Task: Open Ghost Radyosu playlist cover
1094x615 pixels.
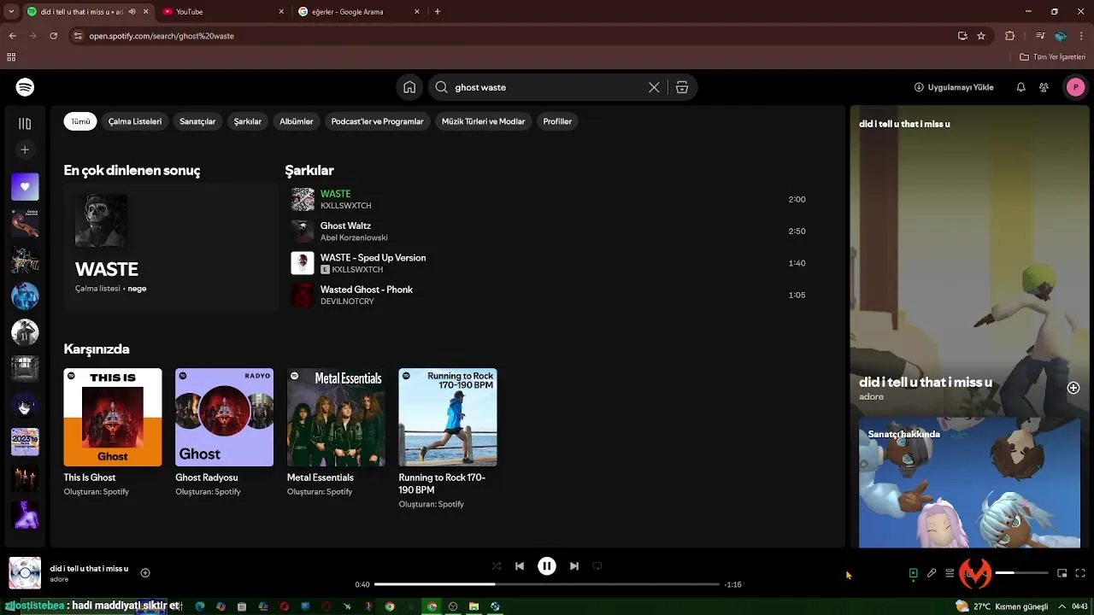Action: (x=224, y=417)
